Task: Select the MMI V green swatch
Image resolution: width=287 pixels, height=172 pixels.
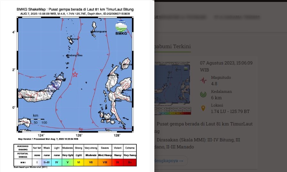Action: pos(67,162)
